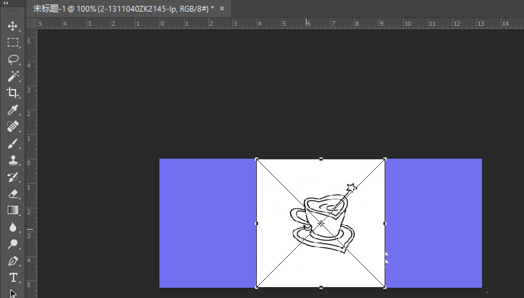Select the Clone Stamp tool
Screen dimensions: 524x298
pyautogui.click(x=13, y=161)
